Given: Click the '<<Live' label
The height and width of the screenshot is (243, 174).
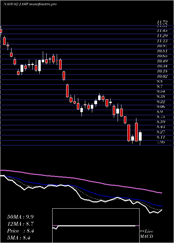Looking at the screenshot, I should click(147, 232).
